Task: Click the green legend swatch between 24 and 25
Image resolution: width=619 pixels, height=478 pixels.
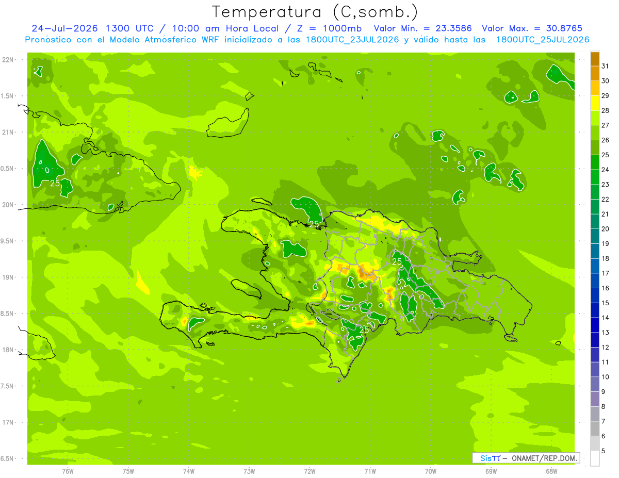Action: pyautogui.click(x=595, y=162)
